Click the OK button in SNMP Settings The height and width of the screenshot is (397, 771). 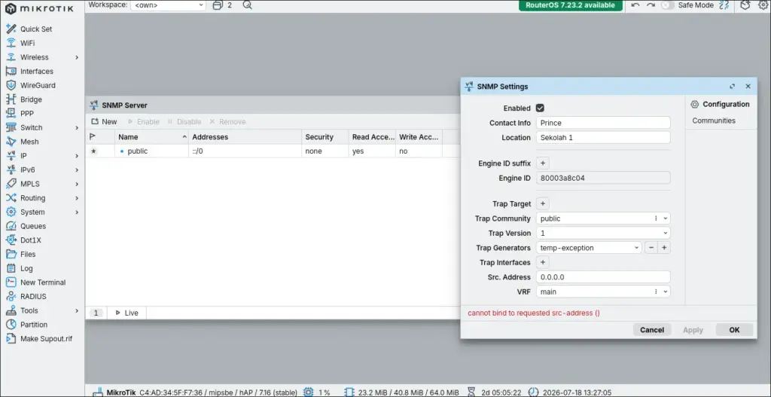click(734, 330)
